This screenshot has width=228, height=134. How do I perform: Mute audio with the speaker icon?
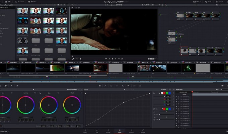pos(80,59)
